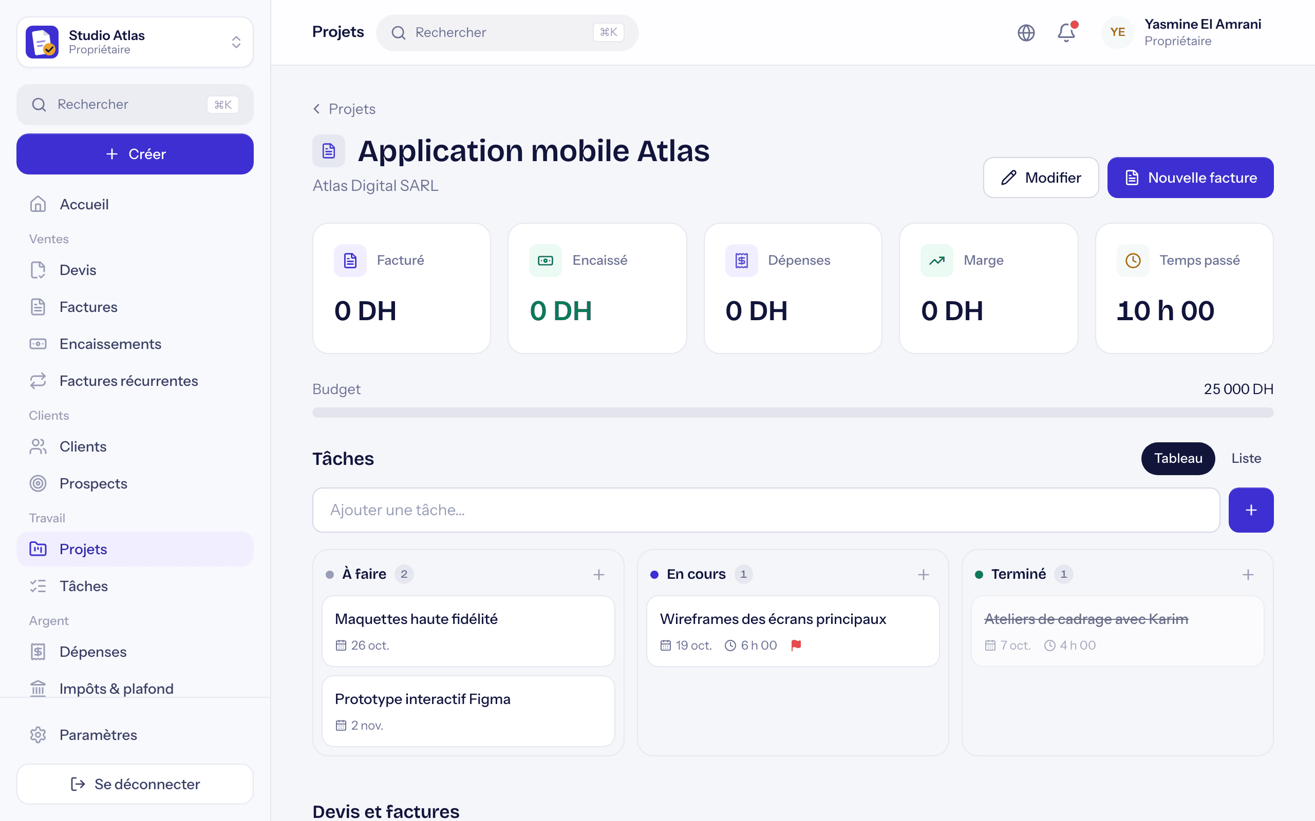Open the Prototype interactif Figma card
This screenshot has width=1315, height=821.
pos(468,711)
